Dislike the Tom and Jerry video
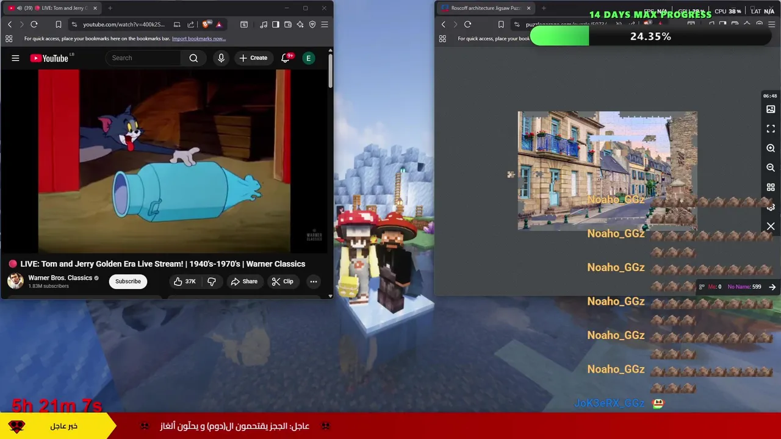The height and width of the screenshot is (439, 781). click(212, 281)
